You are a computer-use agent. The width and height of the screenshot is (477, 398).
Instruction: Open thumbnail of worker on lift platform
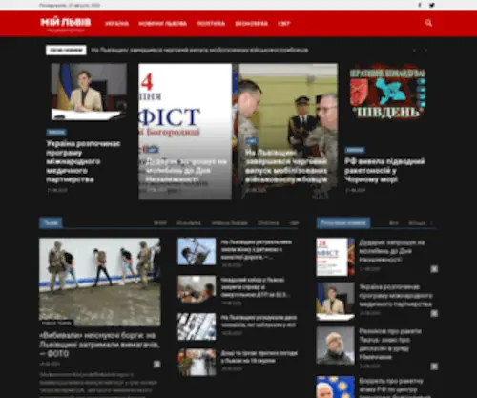click(197, 251)
